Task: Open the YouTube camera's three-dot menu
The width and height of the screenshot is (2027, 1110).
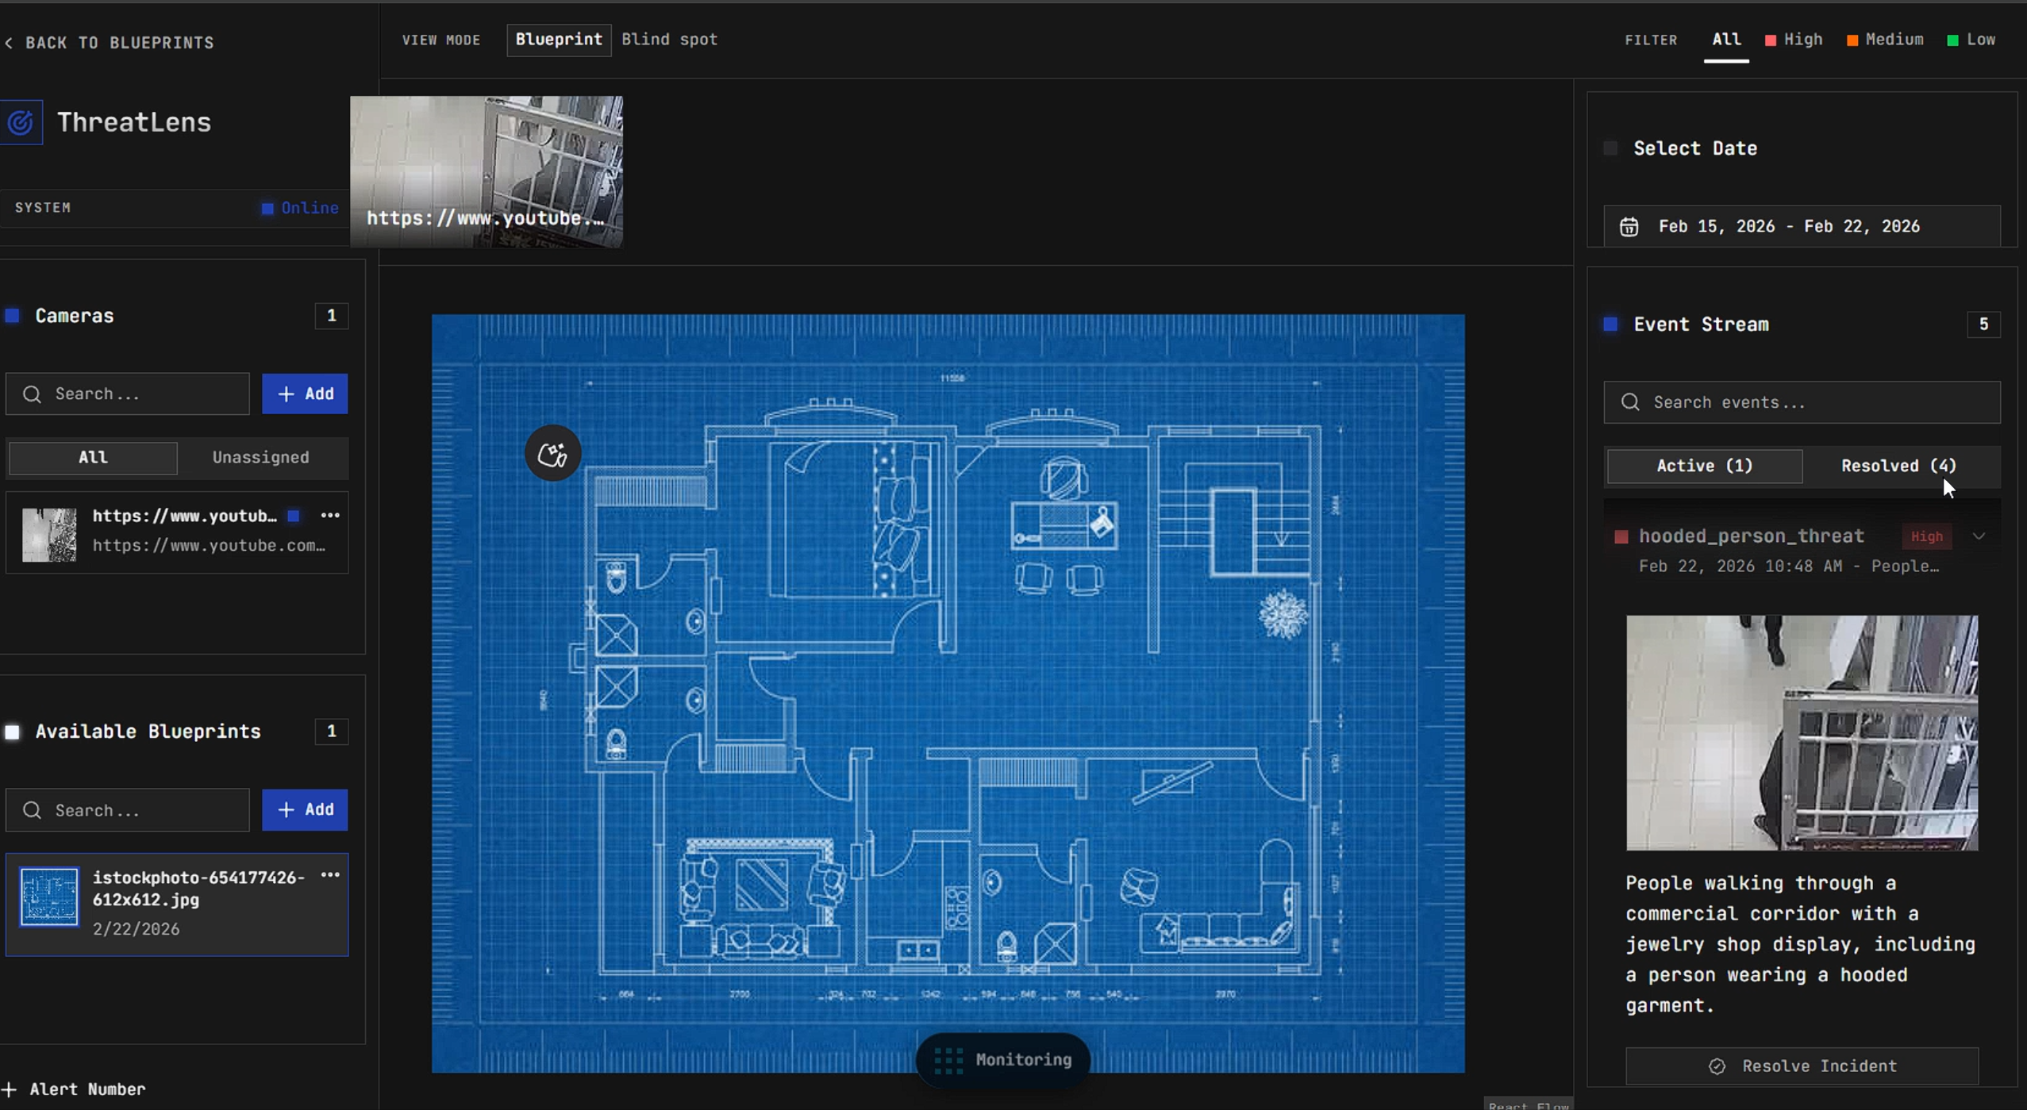Action: click(x=330, y=516)
